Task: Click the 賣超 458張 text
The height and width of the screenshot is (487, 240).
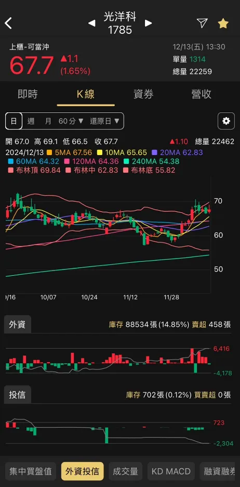Action: (212, 325)
